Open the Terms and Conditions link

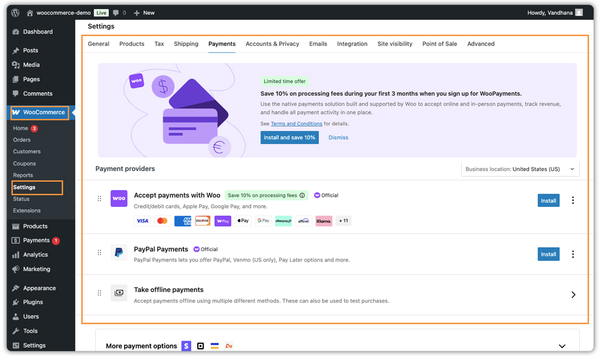pos(297,124)
